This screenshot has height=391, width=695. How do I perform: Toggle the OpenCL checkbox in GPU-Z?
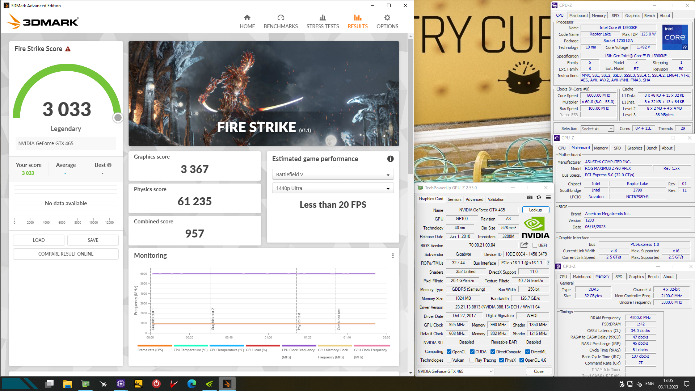(x=449, y=352)
